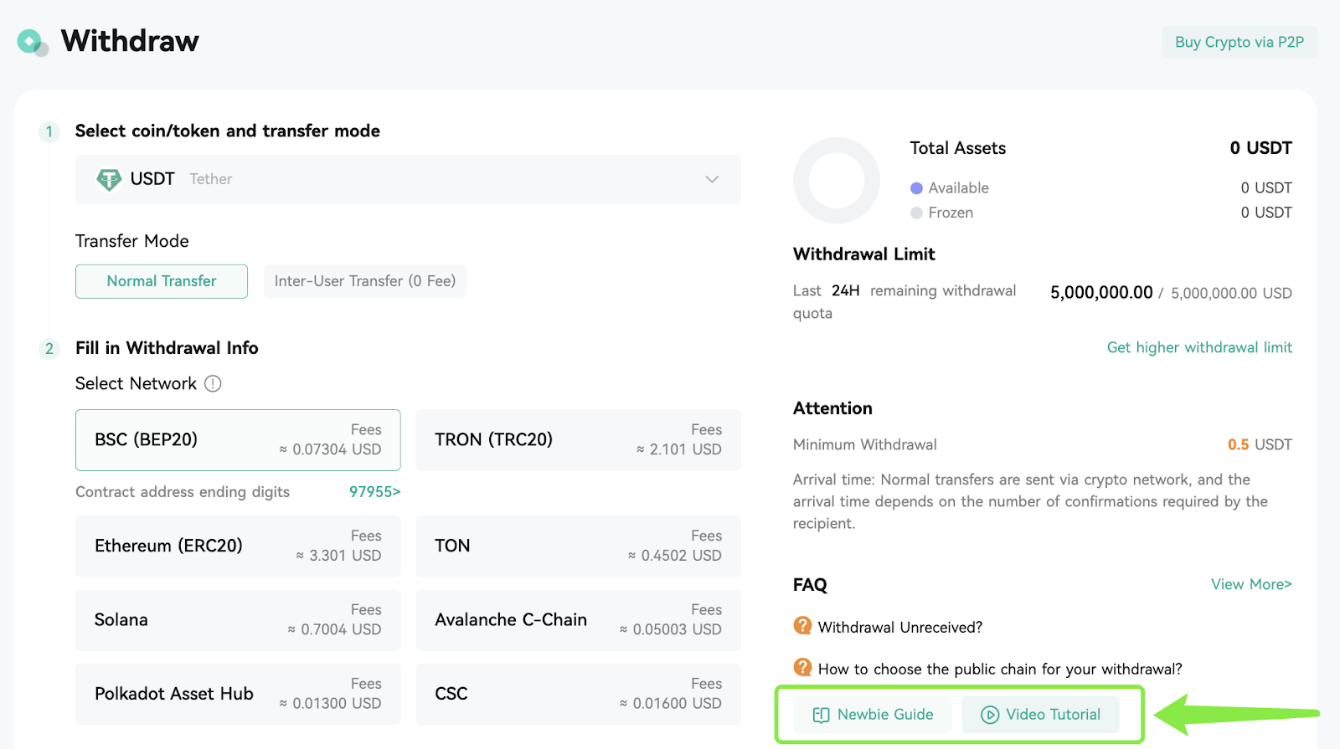1340x749 pixels.
Task: Follow the Get higher withdrawal limit link
Action: [x=1199, y=347]
